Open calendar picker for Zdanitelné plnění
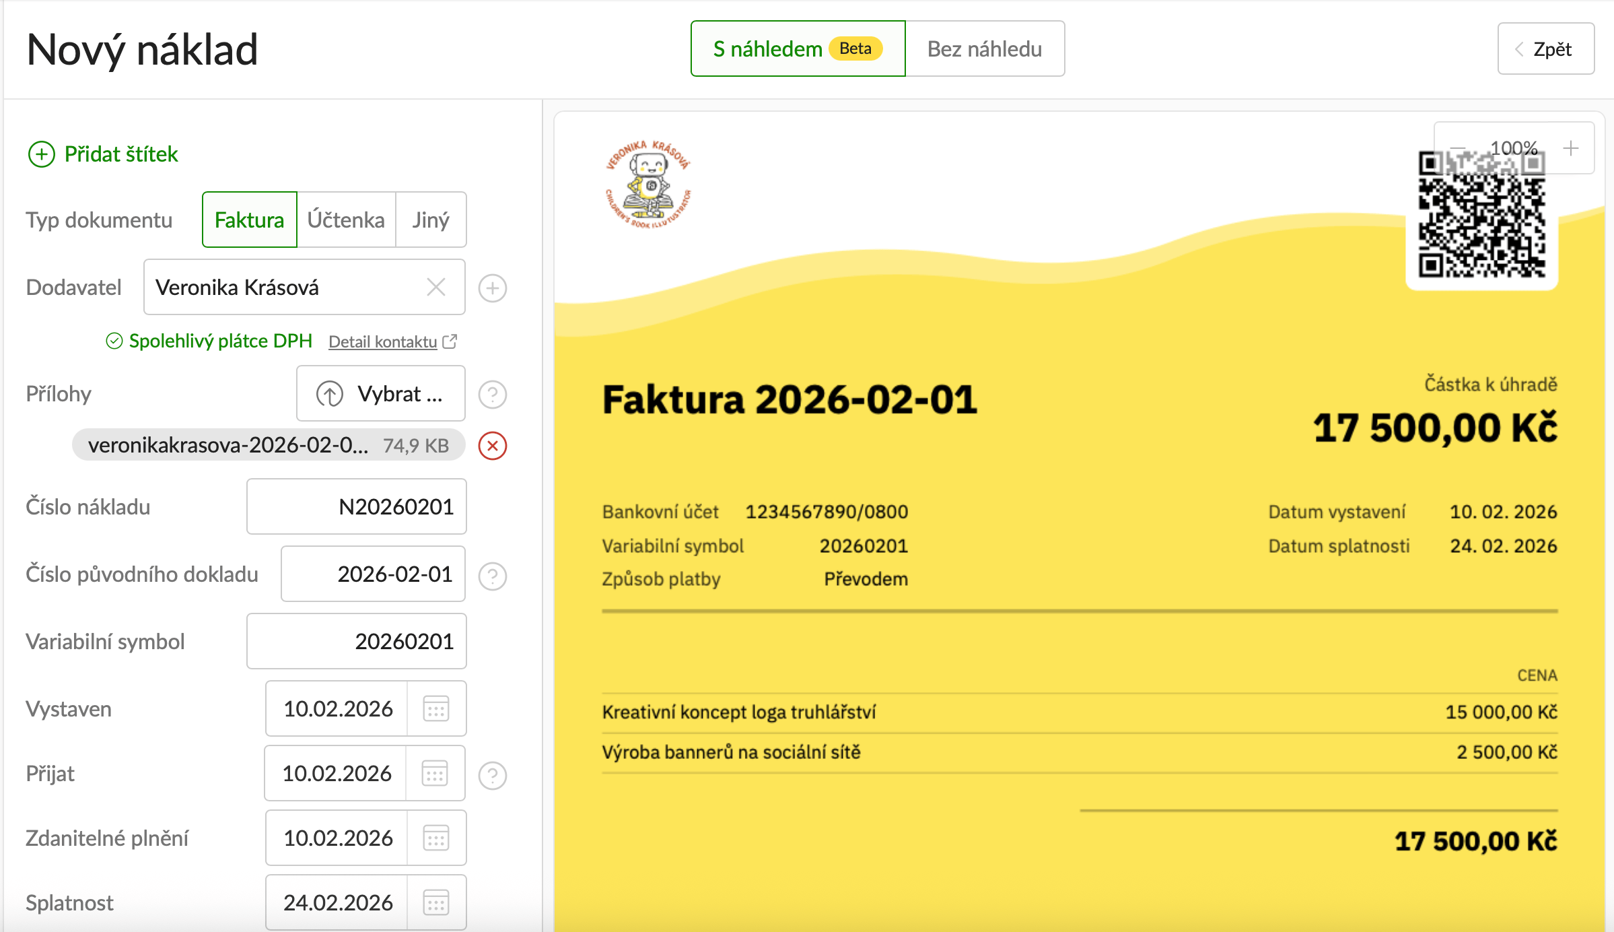The width and height of the screenshot is (1614, 932). click(436, 838)
